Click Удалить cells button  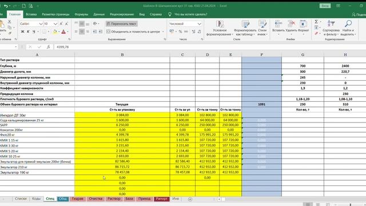tap(291, 28)
